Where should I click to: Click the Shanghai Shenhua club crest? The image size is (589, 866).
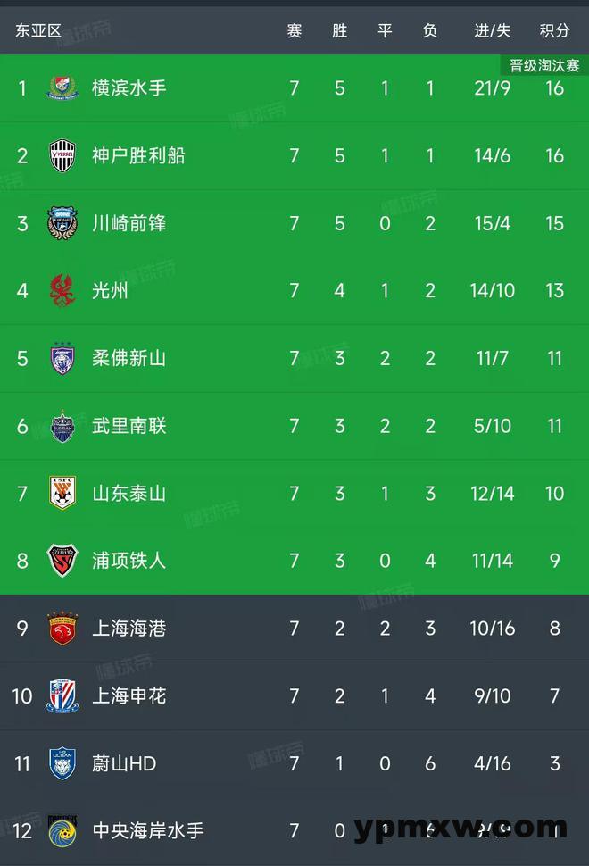click(62, 695)
